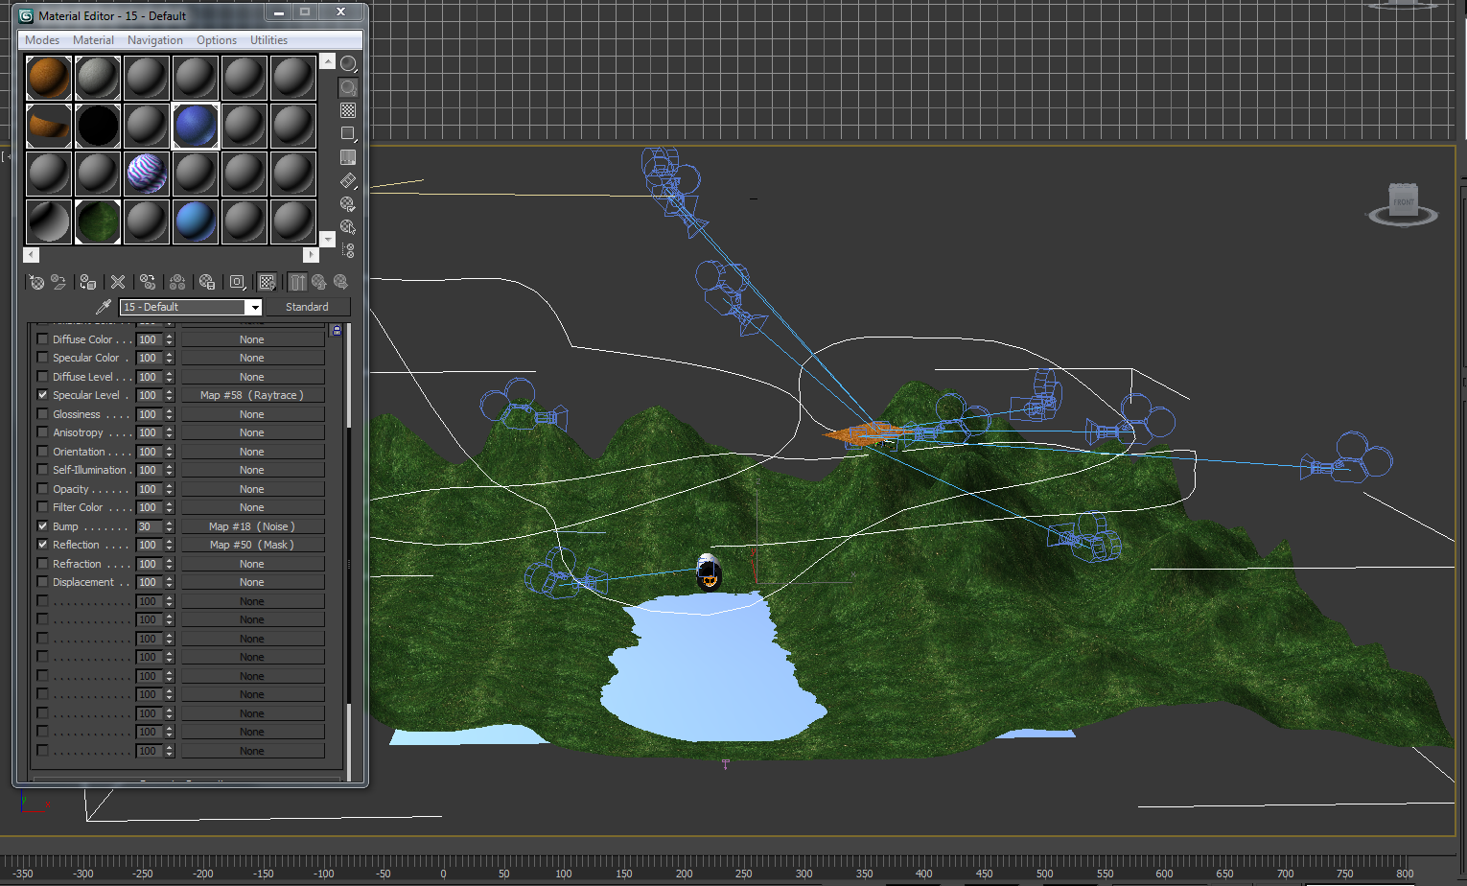1467x886 pixels.
Task: Toggle Show End Result icon
Action: point(298,282)
